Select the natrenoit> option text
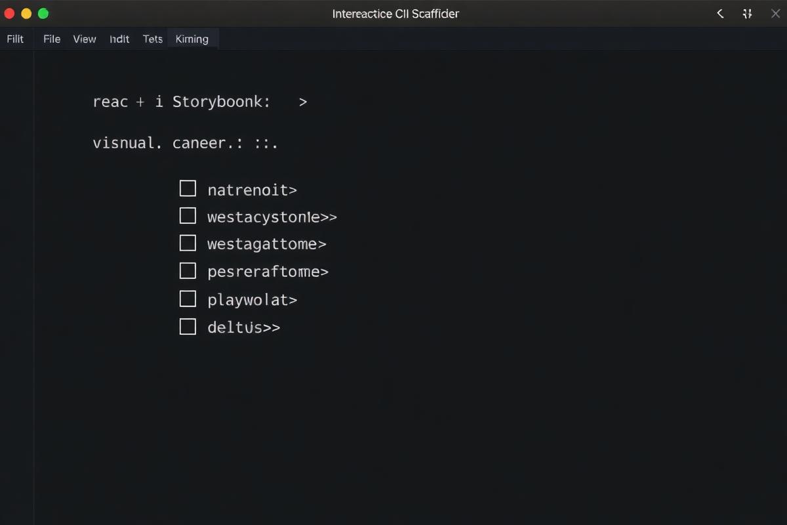The width and height of the screenshot is (787, 525). (x=252, y=190)
